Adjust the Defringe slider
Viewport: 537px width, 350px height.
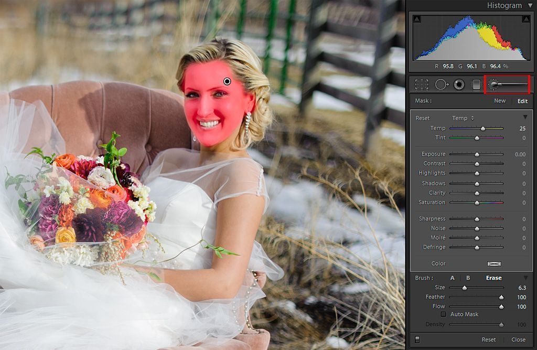tap(476, 247)
